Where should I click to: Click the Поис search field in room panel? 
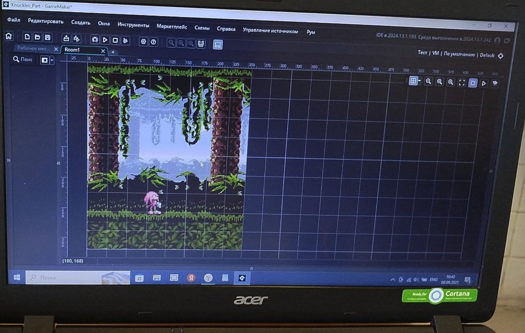tap(23, 59)
